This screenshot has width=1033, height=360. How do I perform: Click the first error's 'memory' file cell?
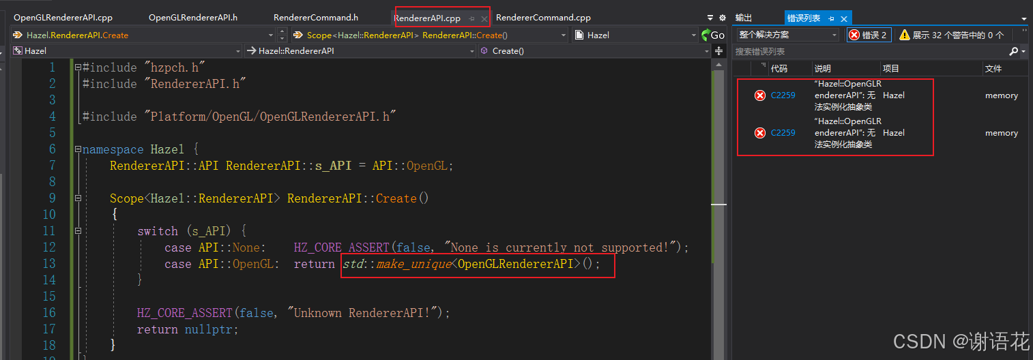tap(1001, 95)
